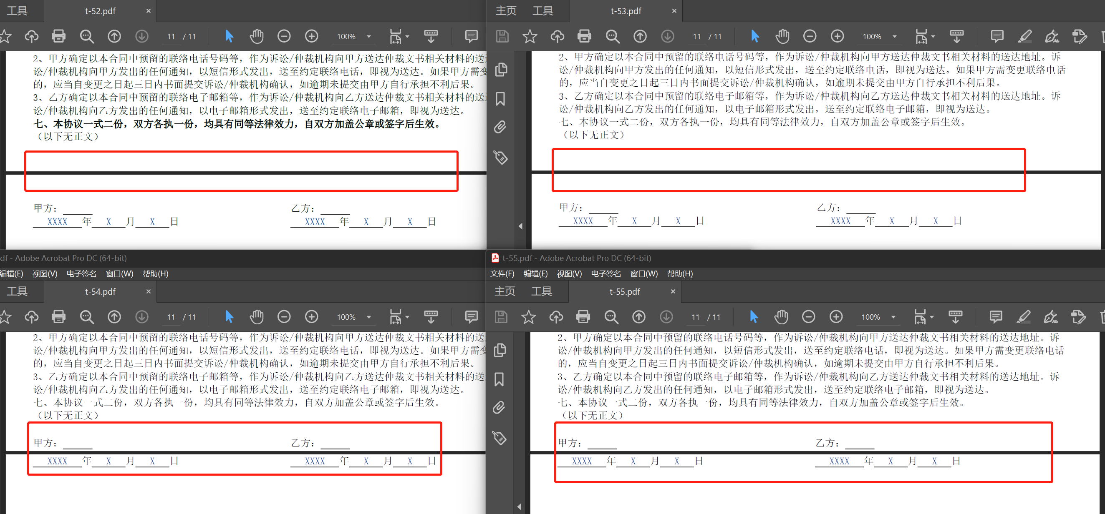Collapse left navigation pane in t-53.pdf
This screenshot has width=1105, height=514.
520,226
